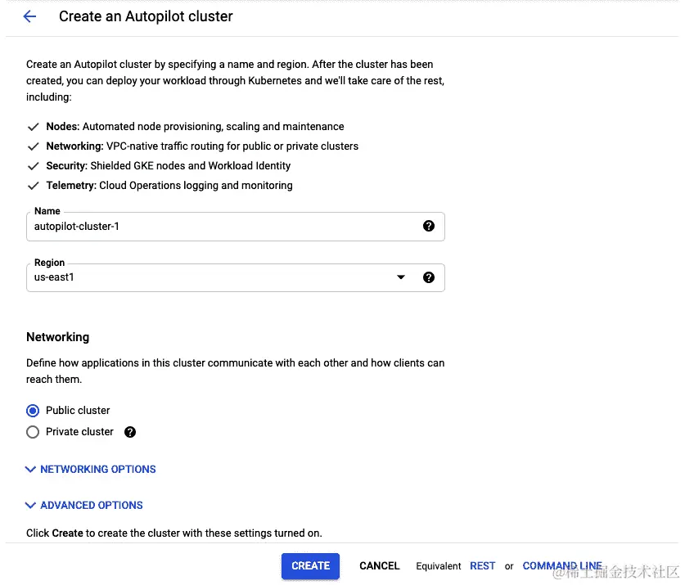Click the checkmark beside Nodes

tap(34, 127)
